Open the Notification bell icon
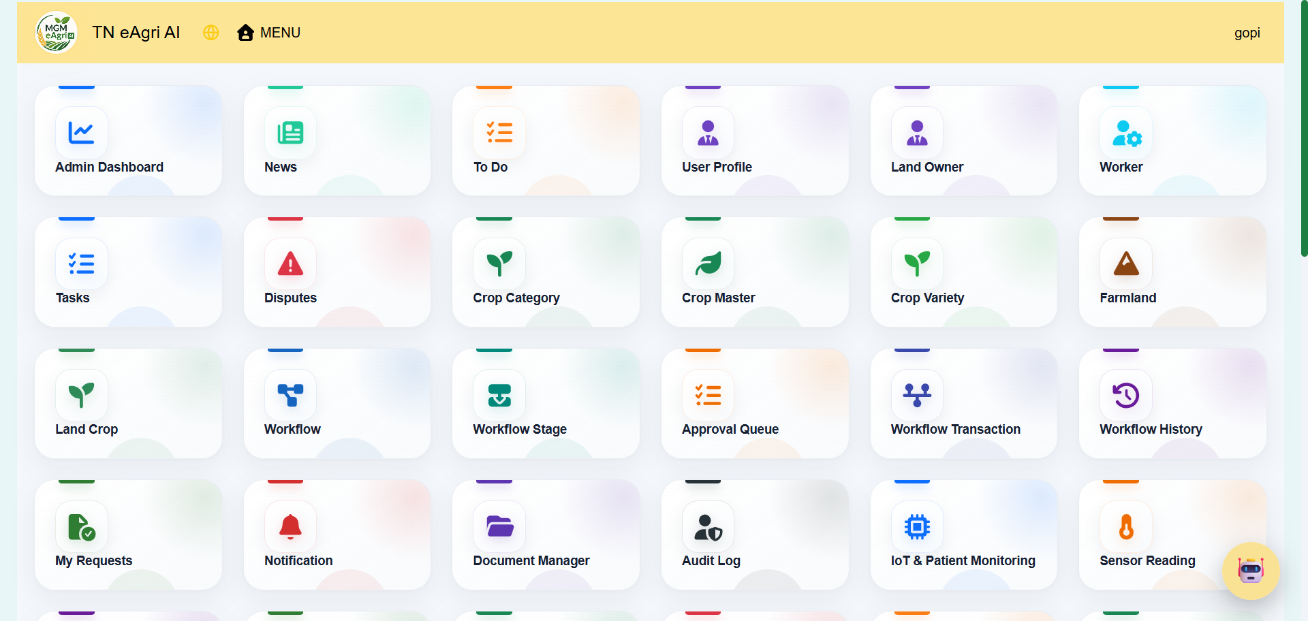1308x621 pixels. pyautogui.click(x=290, y=527)
